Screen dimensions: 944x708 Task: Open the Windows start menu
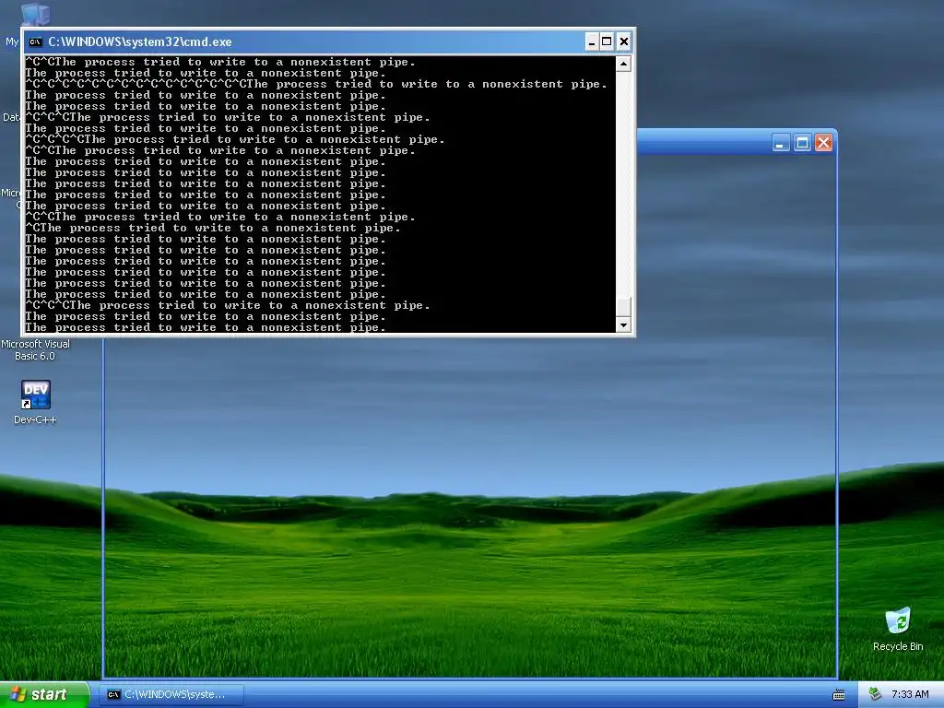pyautogui.click(x=44, y=694)
